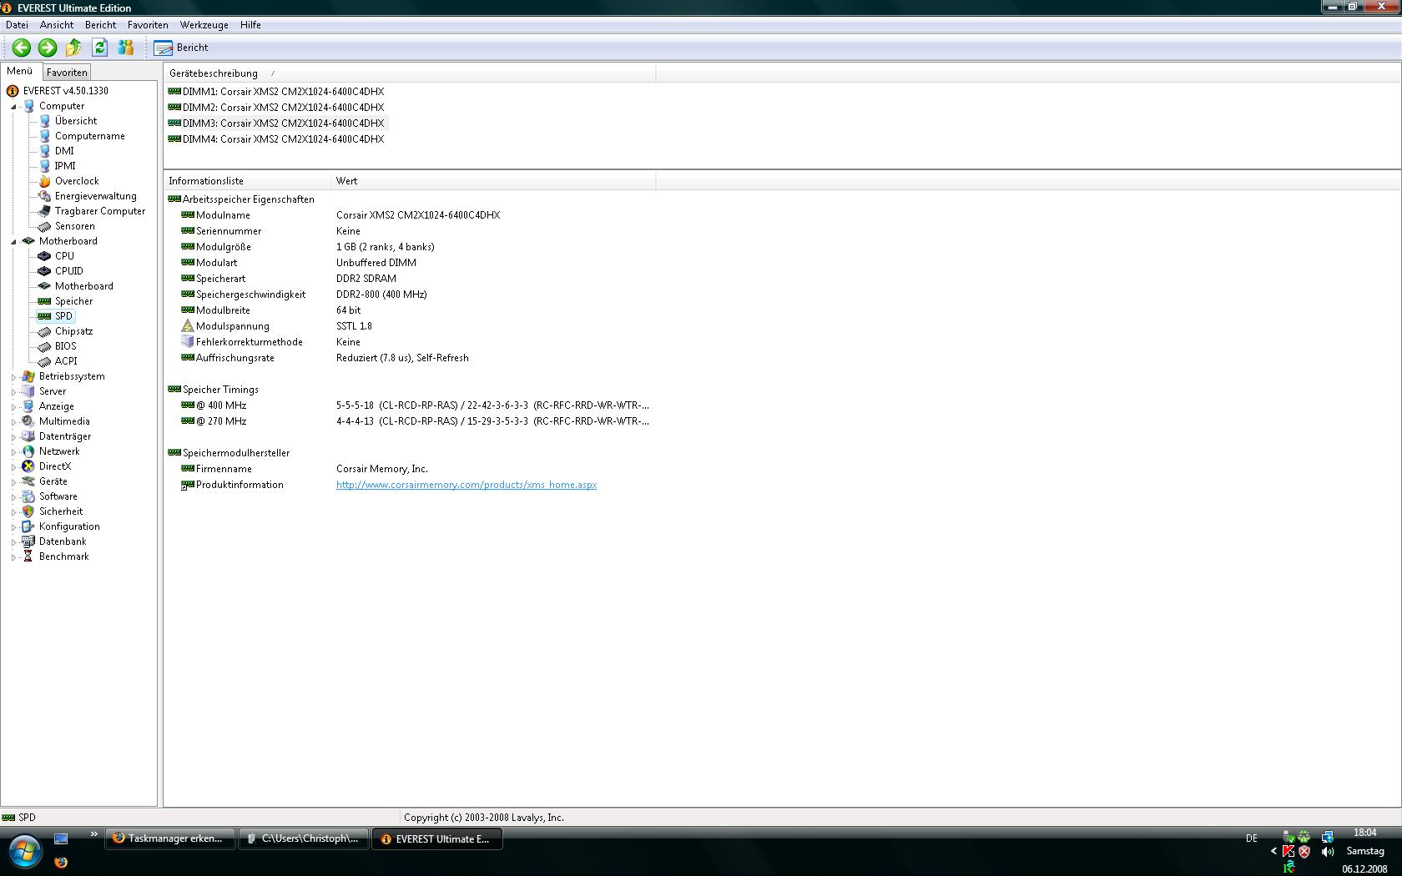Select DIMM1 Corsair XMS2 entry
The height and width of the screenshot is (876, 1402).
pyautogui.click(x=276, y=92)
